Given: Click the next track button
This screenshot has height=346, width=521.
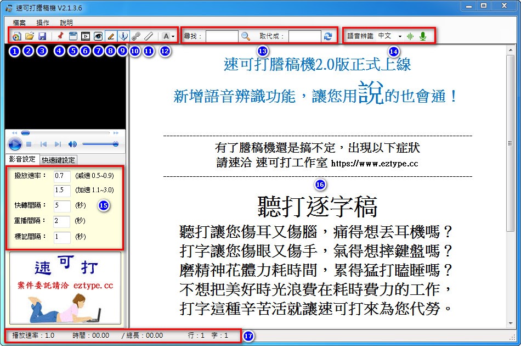Looking at the screenshot, I should click(58, 144).
